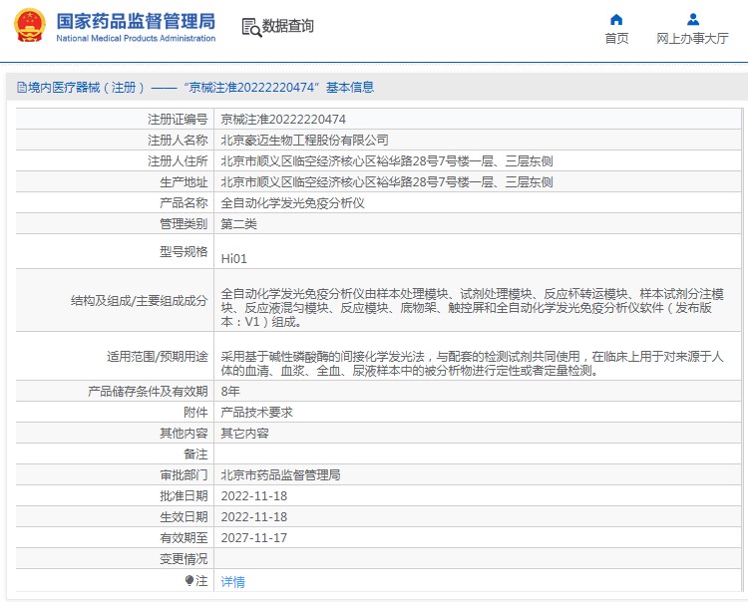This screenshot has height=602, width=748.
Task: Open 网上办事大厅 text link
Action: pos(693,38)
